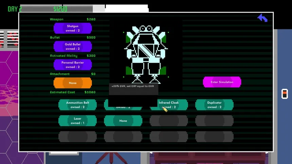Click the $1200 money display
This screenshot has width=292, height=164.
(x=60, y=9)
